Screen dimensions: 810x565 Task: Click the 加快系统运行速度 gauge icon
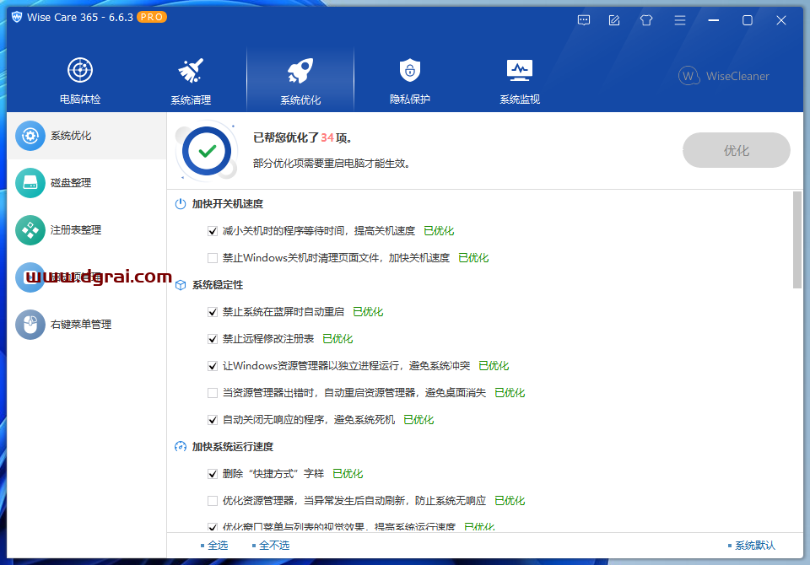[181, 447]
